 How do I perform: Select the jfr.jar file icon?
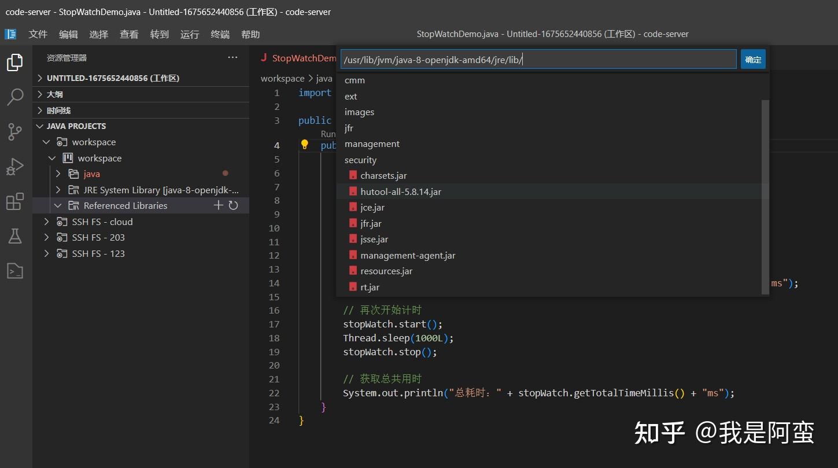point(353,223)
